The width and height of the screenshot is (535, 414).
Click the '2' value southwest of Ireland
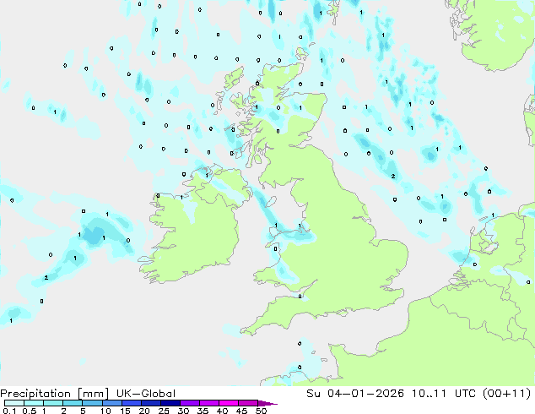click(46, 278)
